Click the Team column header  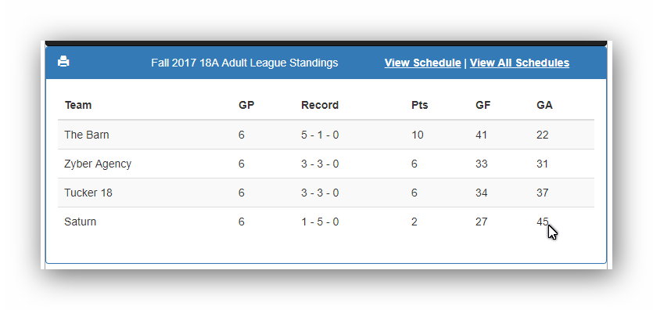(x=78, y=105)
